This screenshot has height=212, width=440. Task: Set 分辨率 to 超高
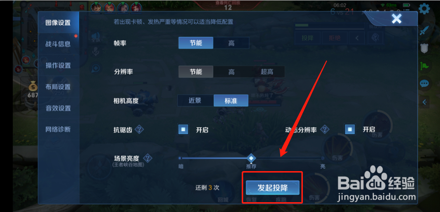click(x=267, y=72)
